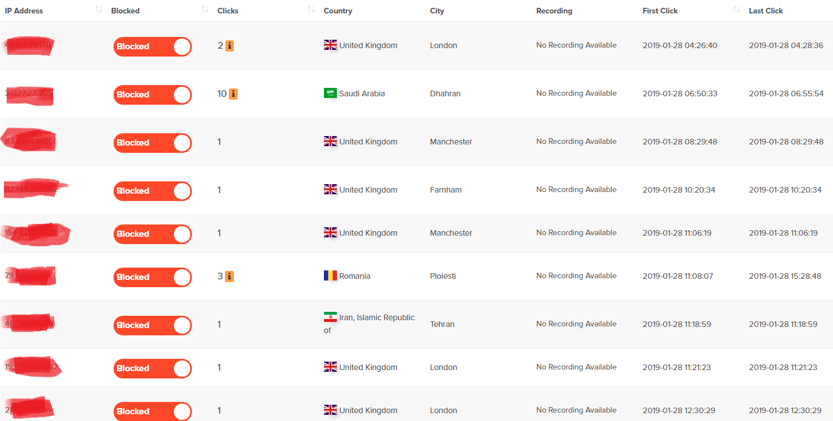
Task: Toggle Blocked switch for London 04:26:40 row
Action: tap(153, 46)
